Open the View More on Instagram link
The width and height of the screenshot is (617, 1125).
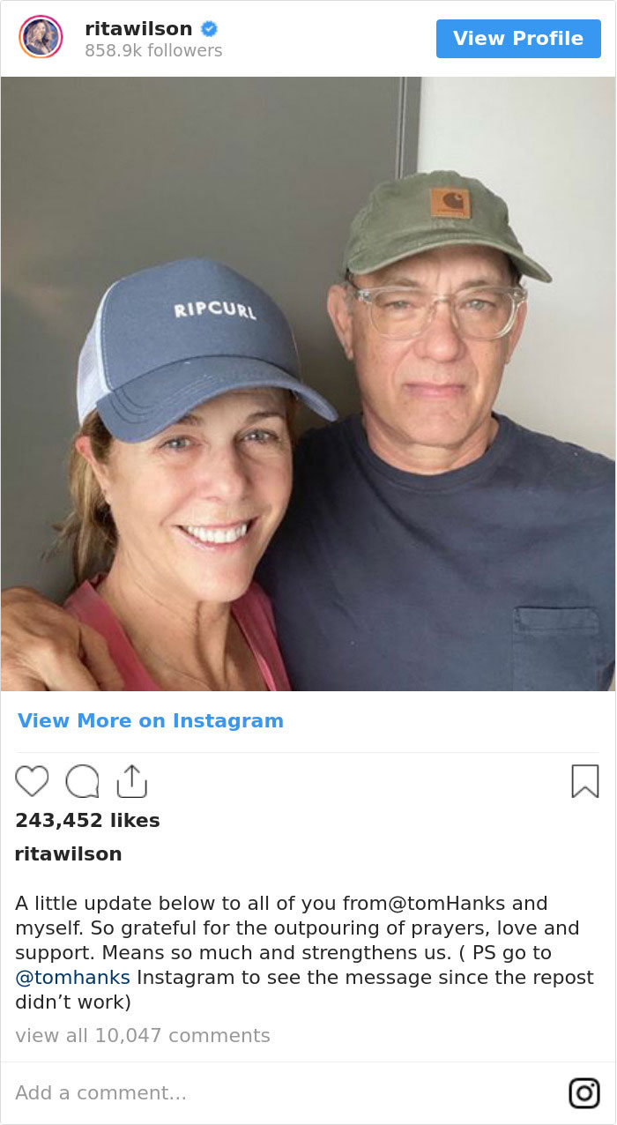151,720
